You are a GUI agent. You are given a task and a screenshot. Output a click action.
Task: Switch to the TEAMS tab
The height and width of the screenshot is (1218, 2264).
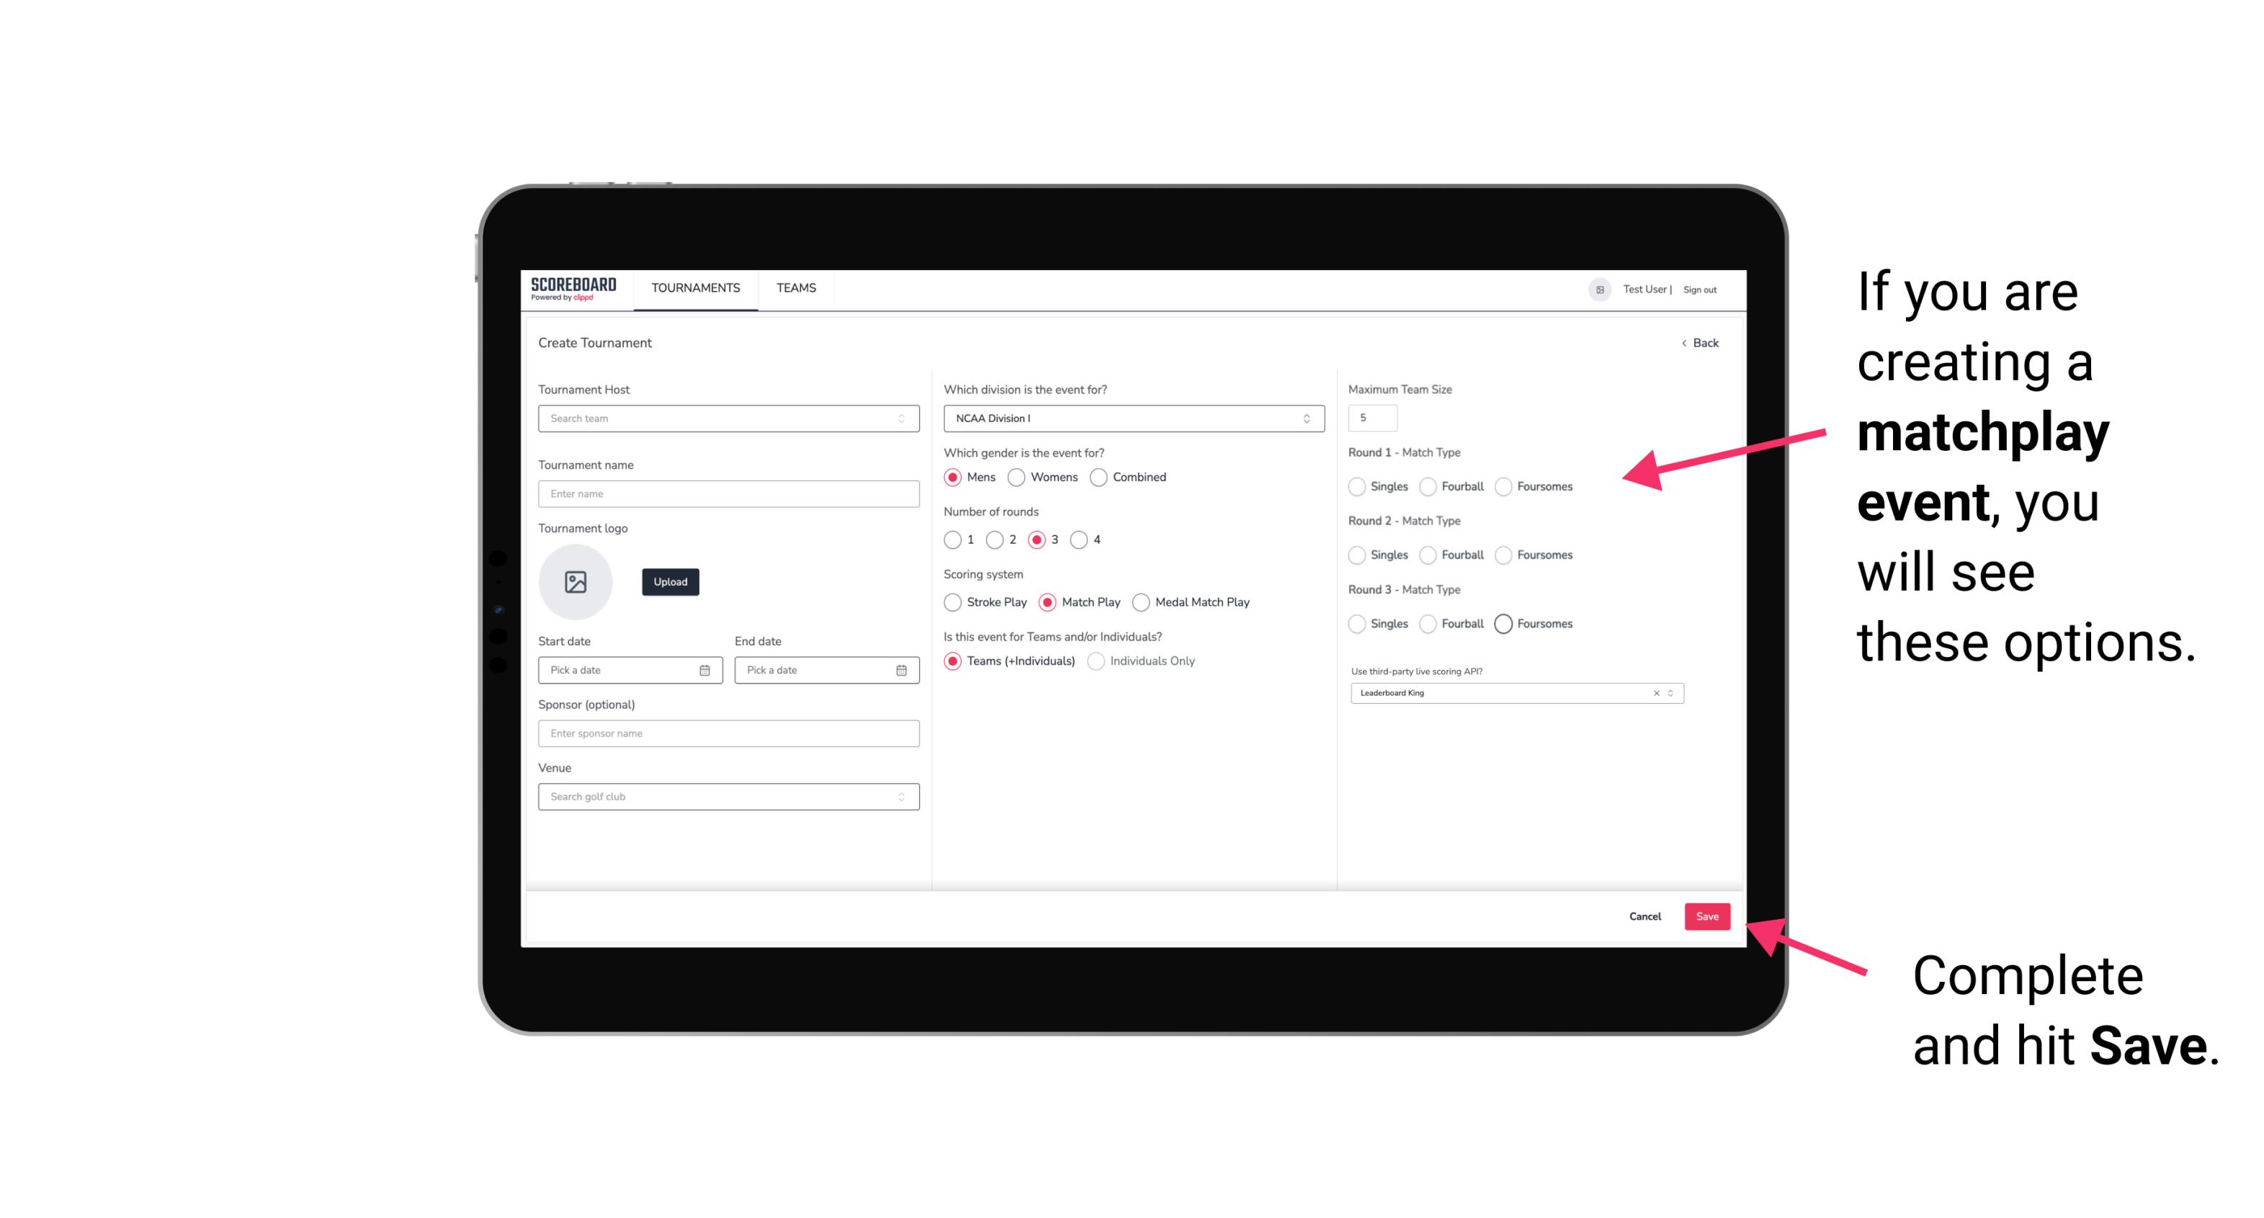click(x=796, y=288)
